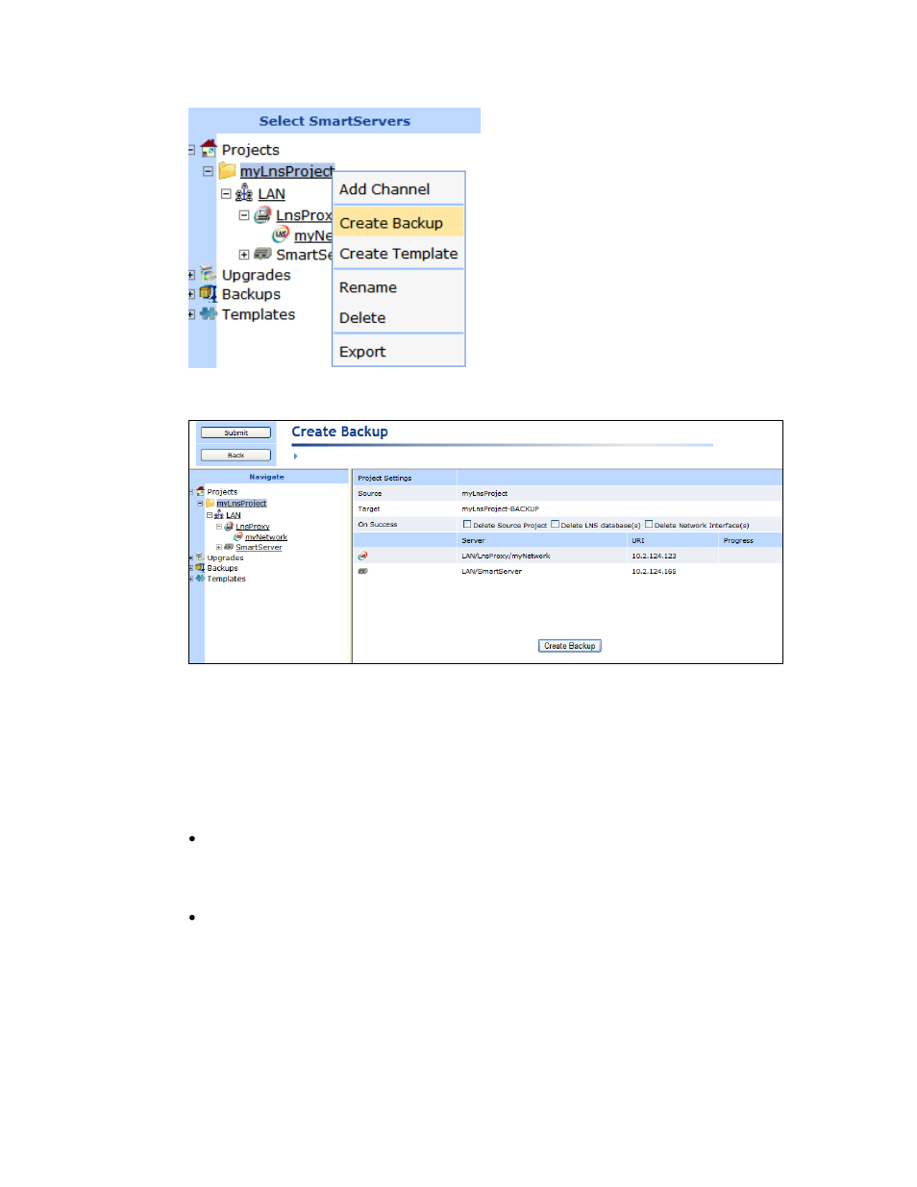The width and height of the screenshot is (917, 1187).
Task: Enable Delete LNS database(s) checkbox
Action: [x=555, y=524]
